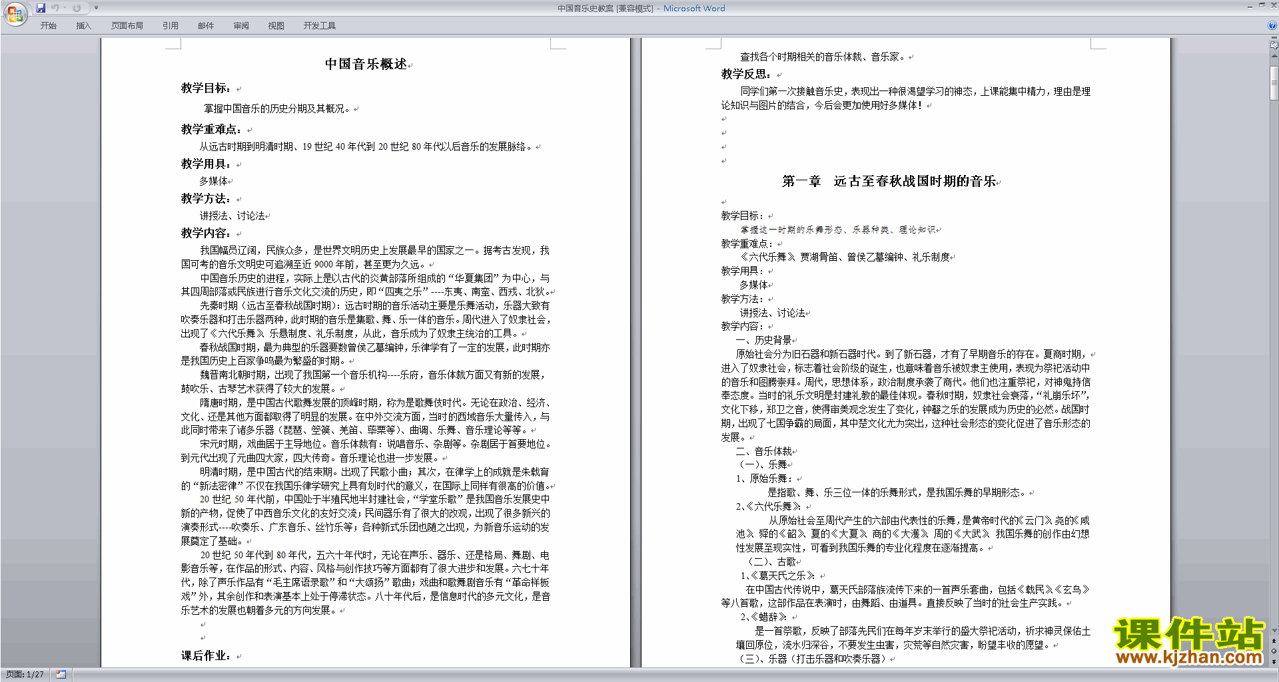The height and width of the screenshot is (682, 1279).
Task: Jump to next page with the double-down arrow
Action: click(1274, 661)
